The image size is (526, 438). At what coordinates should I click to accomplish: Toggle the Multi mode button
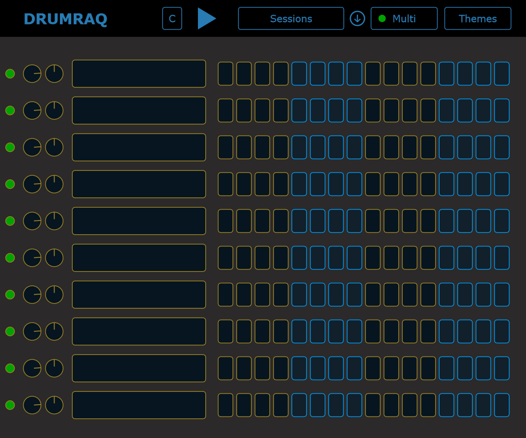[404, 19]
